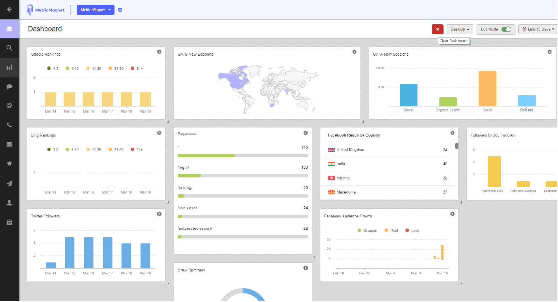The width and height of the screenshot is (558, 302).
Task: Toggle 11-20 series in Google Rankings legend
Action: [93, 68]
